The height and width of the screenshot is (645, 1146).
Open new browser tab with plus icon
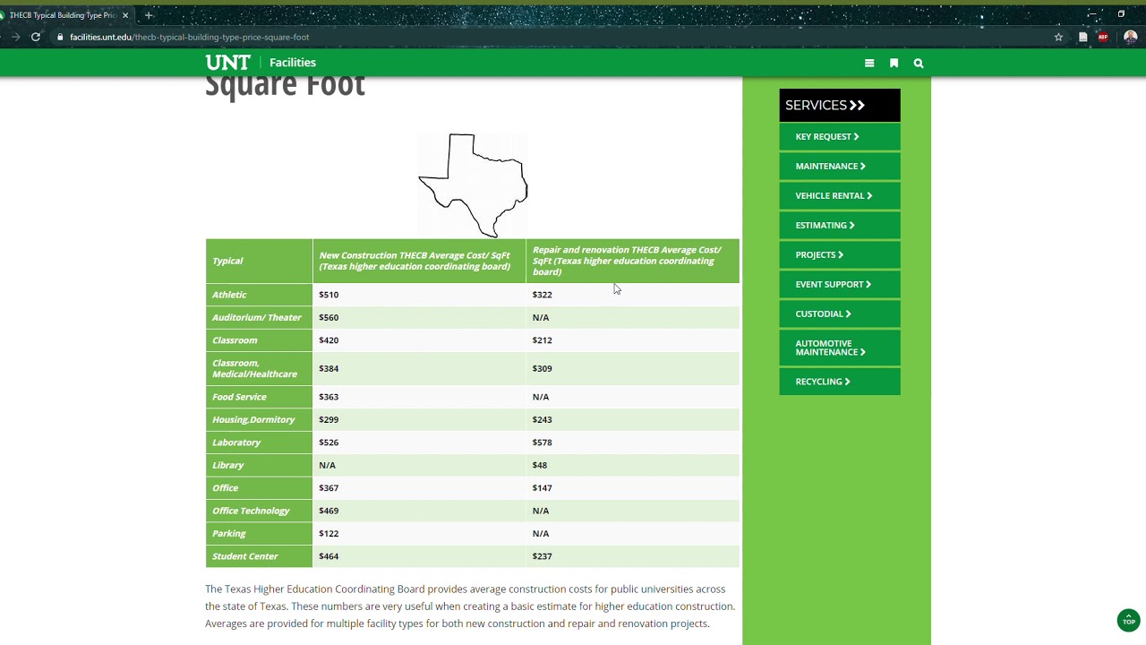[149, 15]
